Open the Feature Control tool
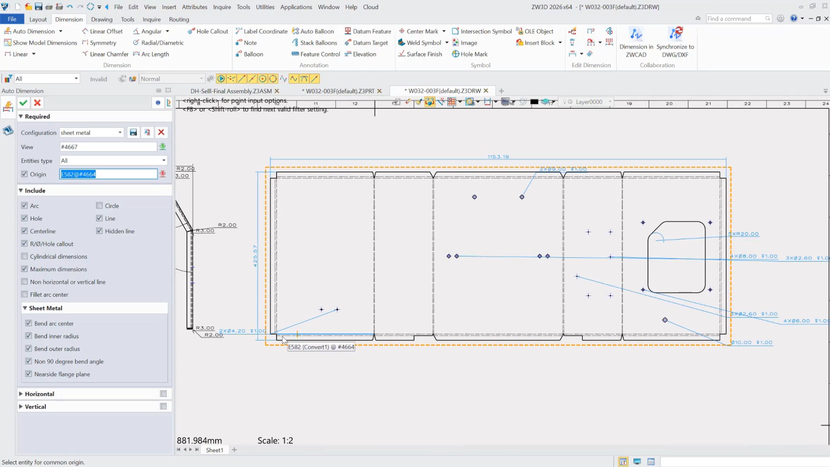This screenshot has height=467, width=830. (x=316, y=54)
